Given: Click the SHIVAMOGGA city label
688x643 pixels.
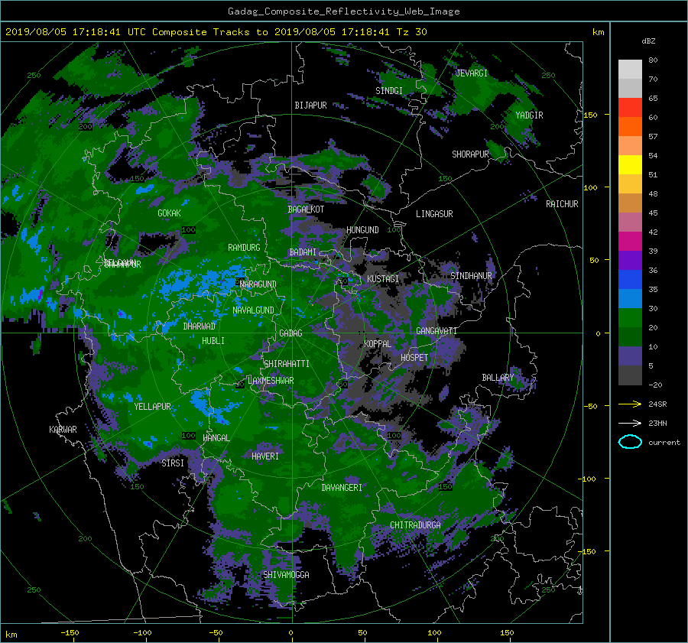Looking at the screenshot, I should click(x=286, y=575).
